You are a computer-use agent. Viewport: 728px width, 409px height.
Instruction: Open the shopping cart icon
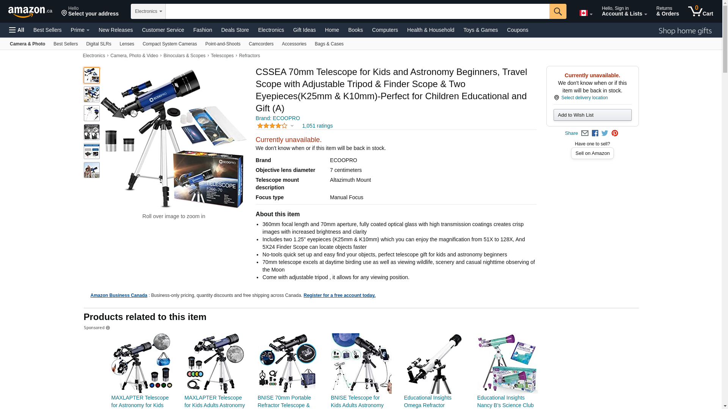click(x=700, y=11)
